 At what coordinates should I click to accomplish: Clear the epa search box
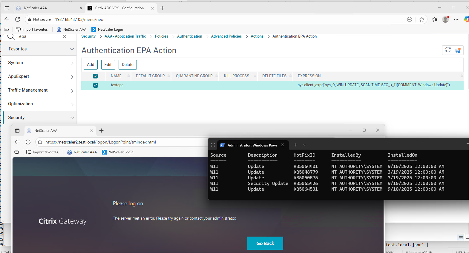pyautogui.click(x=65, y=36)
